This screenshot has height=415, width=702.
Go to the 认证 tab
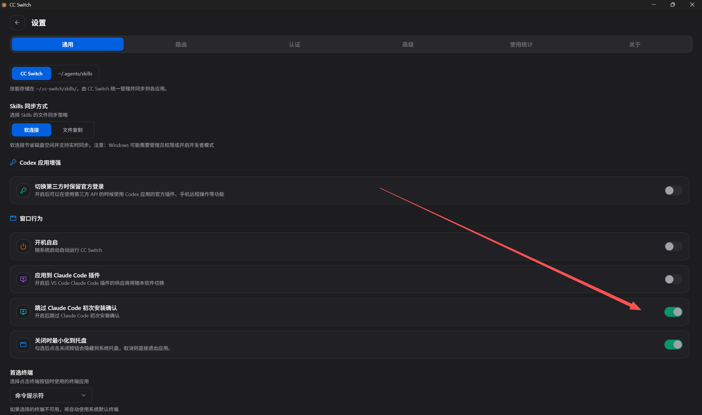(x=294, y=44)
